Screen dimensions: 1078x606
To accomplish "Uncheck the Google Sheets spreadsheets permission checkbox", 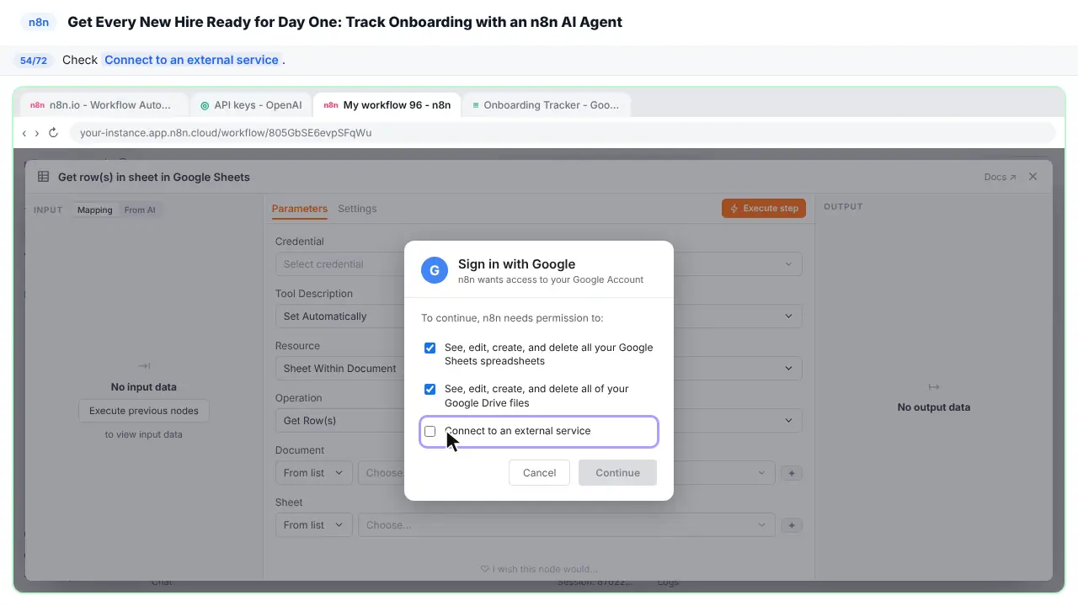I will [430, 348].
